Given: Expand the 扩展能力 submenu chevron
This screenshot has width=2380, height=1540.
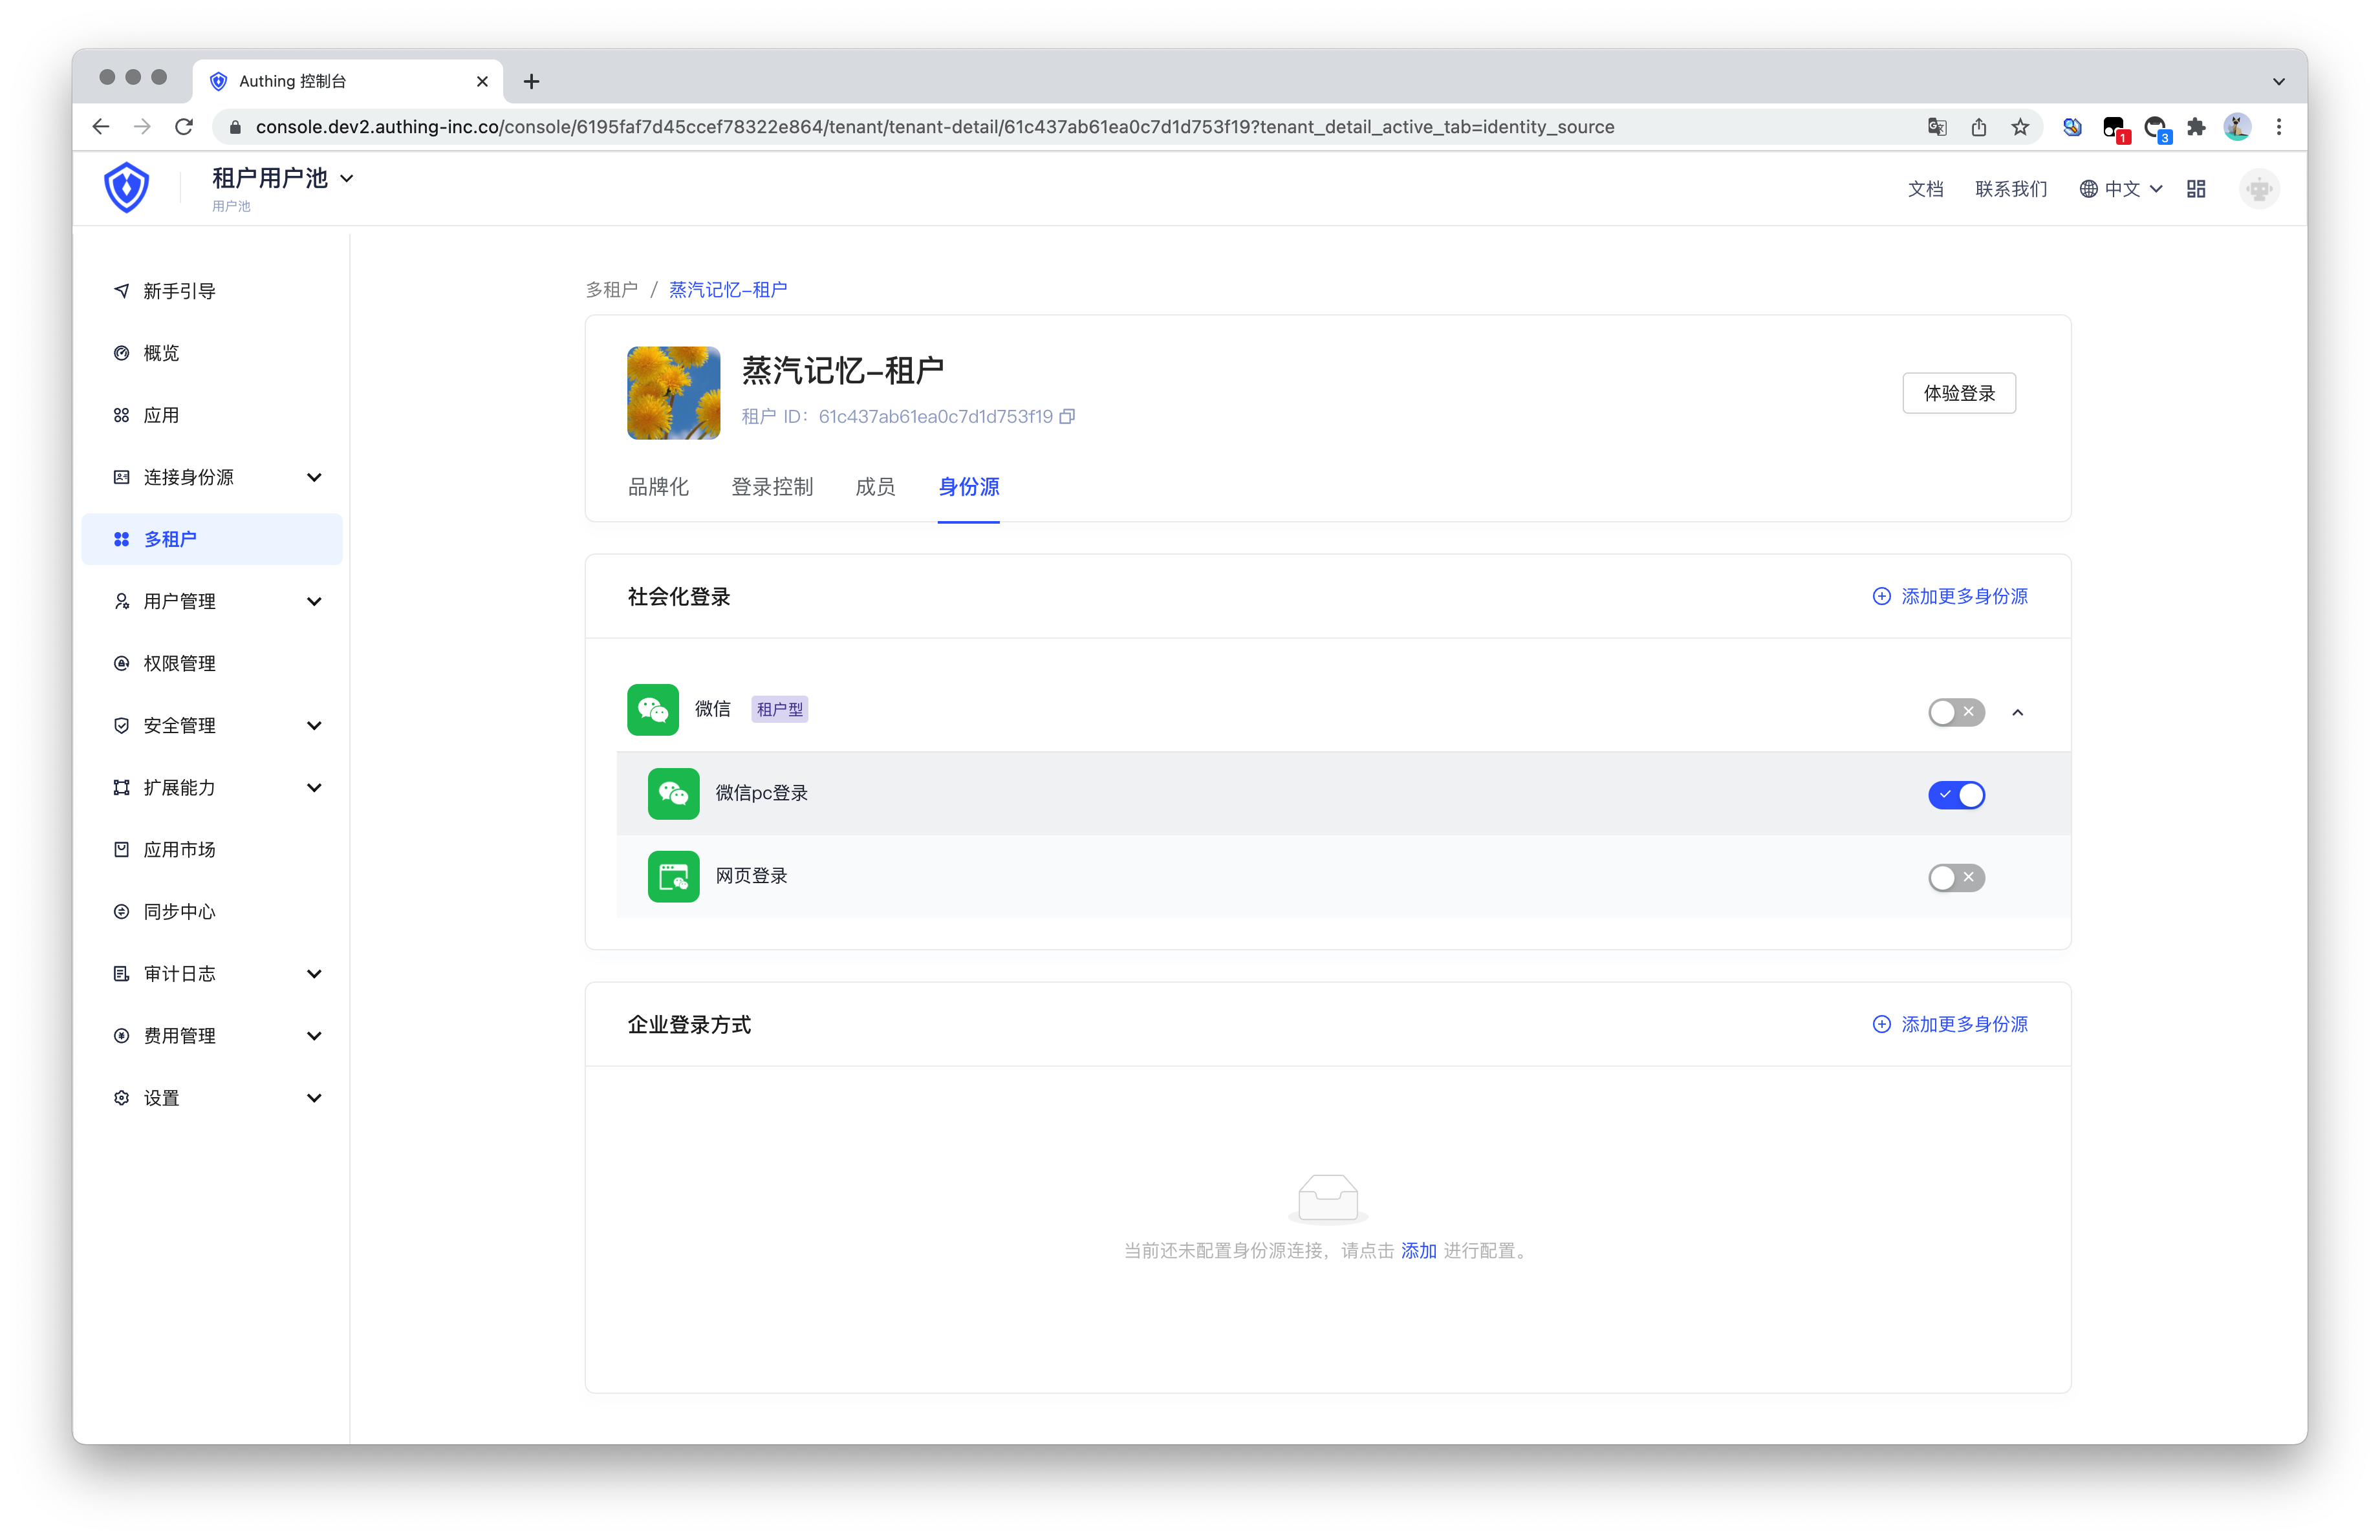Looking at the screenshot, I should click(x=314, y=787).
